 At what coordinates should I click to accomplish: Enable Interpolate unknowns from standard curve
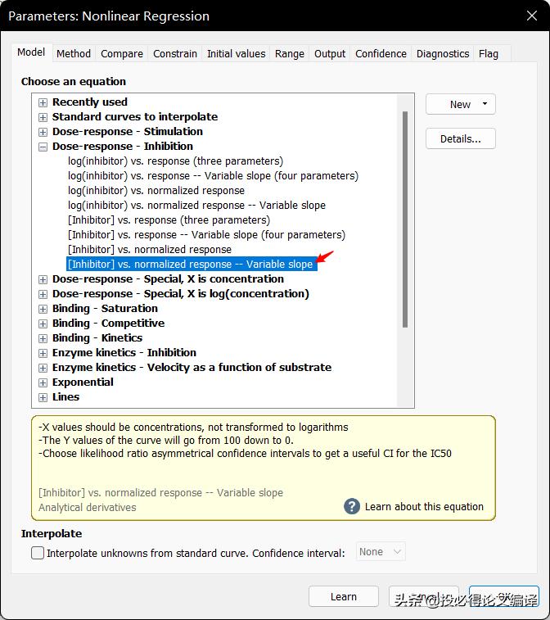(x=38, y=553)
